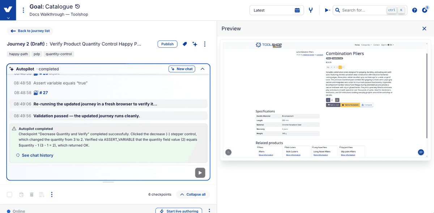The width and height of the screenshot is (434, 213).
Task: Click the move checkpoints icon
Action: pyautogui.click(x=21, y=195)
